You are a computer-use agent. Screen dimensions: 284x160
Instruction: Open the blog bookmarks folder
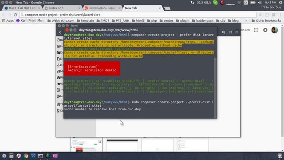233,21
